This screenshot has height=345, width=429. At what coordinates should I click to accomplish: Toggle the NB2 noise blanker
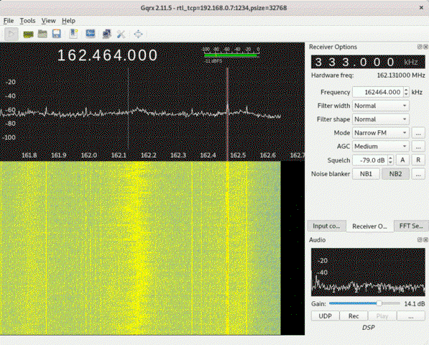coord(396,174)
